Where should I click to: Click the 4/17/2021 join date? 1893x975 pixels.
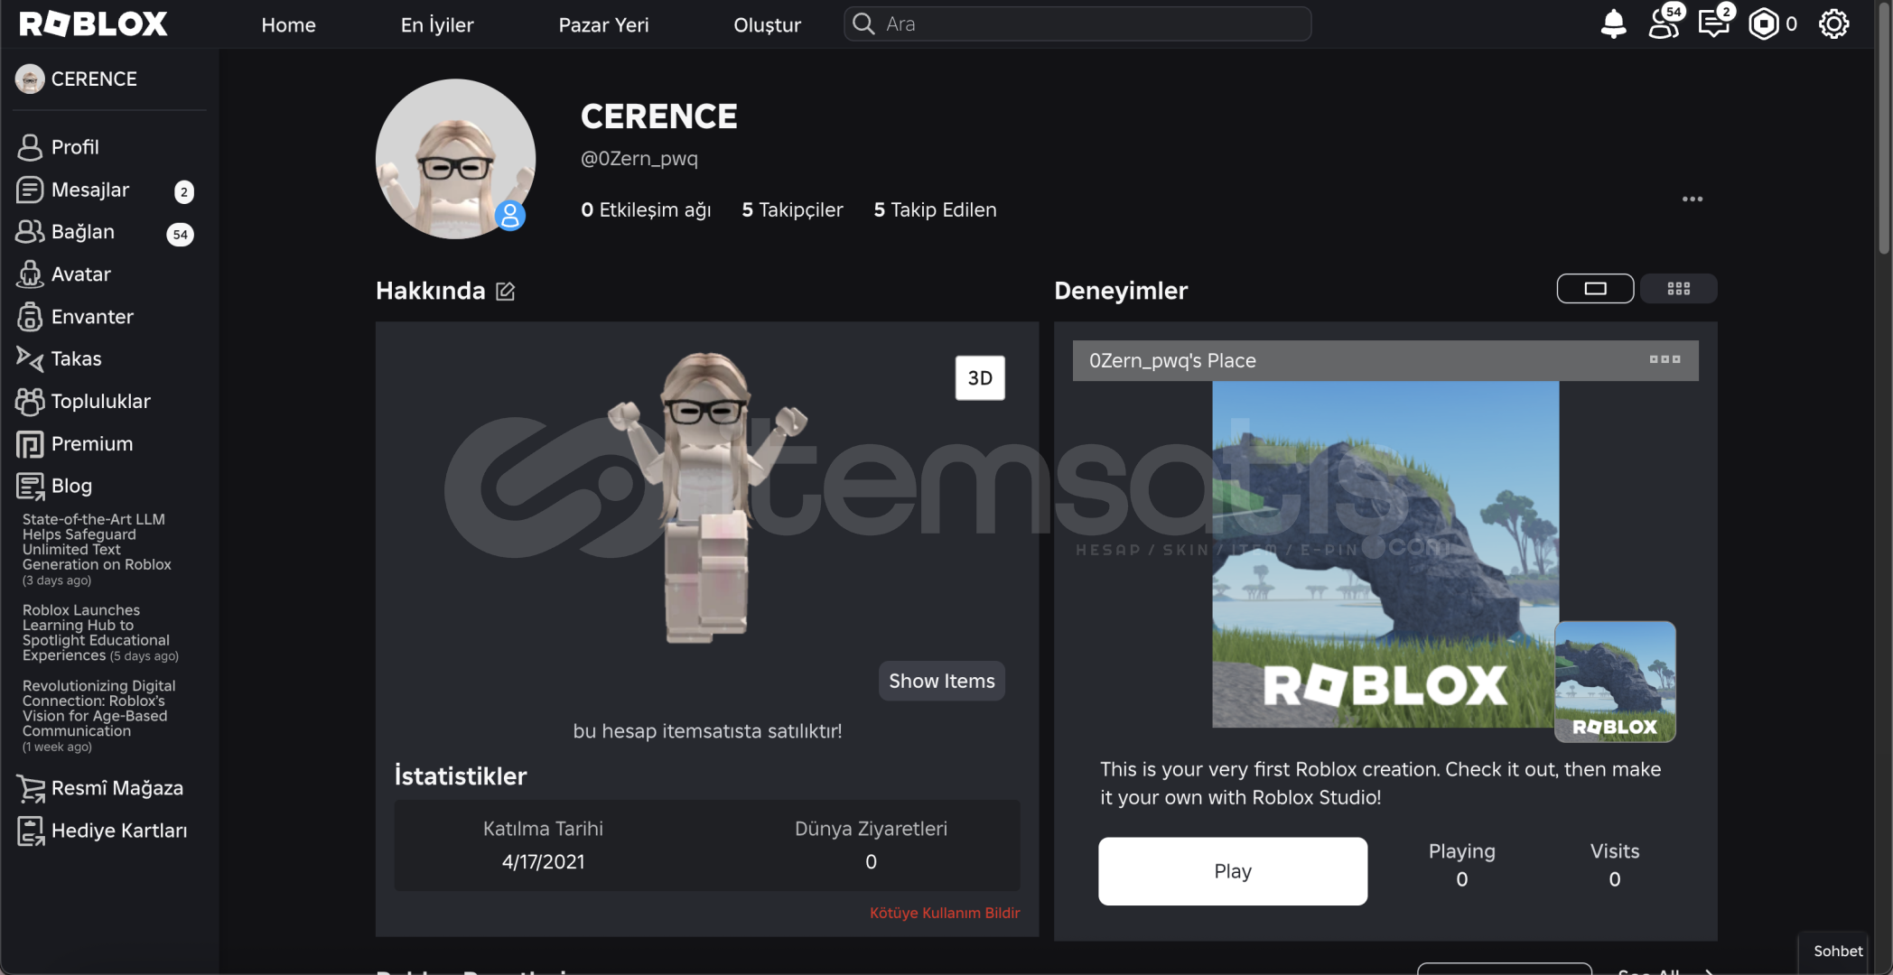pyautogui.click(x=543, y=862)
